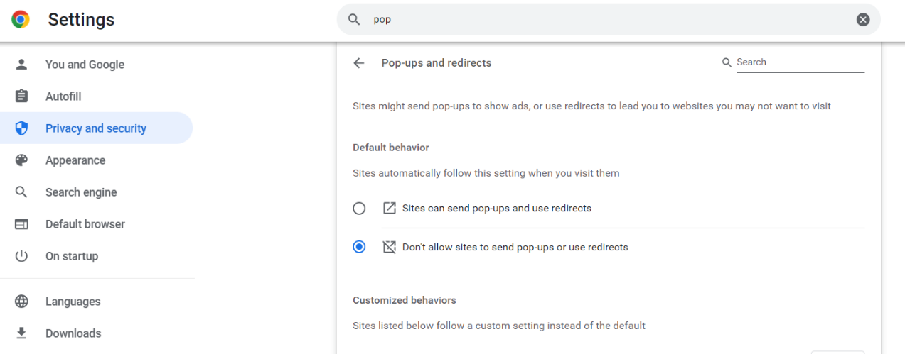Click the magnifier icon in settings search bar
This screenshot has height=354, width=905.
pos(353,20)
